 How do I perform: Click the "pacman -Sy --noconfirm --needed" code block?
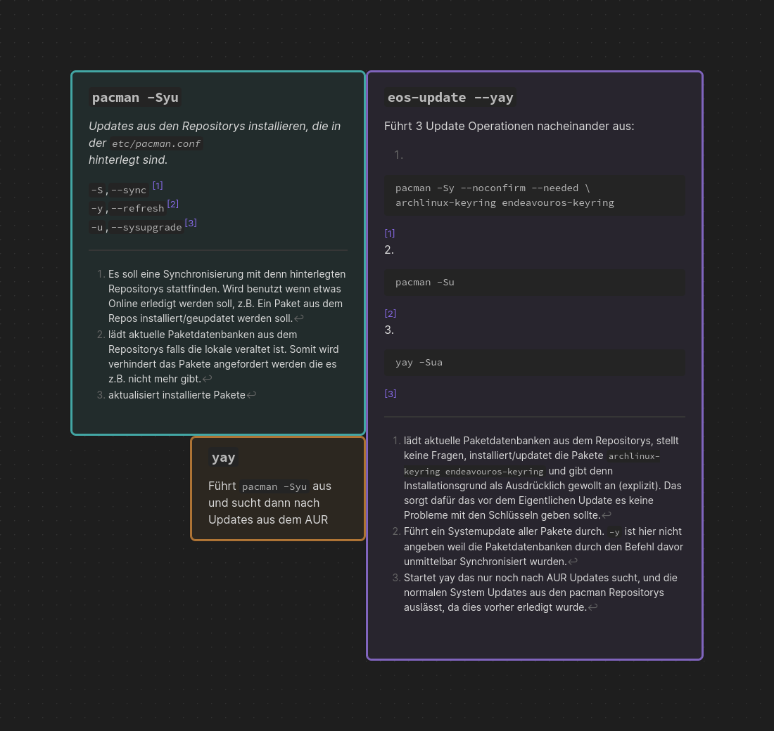point(534,195)
